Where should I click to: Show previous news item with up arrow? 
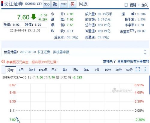click(x=145, y=50)
